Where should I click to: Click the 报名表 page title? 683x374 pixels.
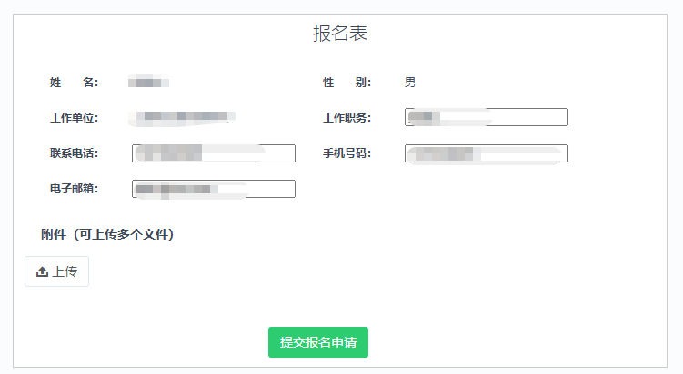point(340,34)
